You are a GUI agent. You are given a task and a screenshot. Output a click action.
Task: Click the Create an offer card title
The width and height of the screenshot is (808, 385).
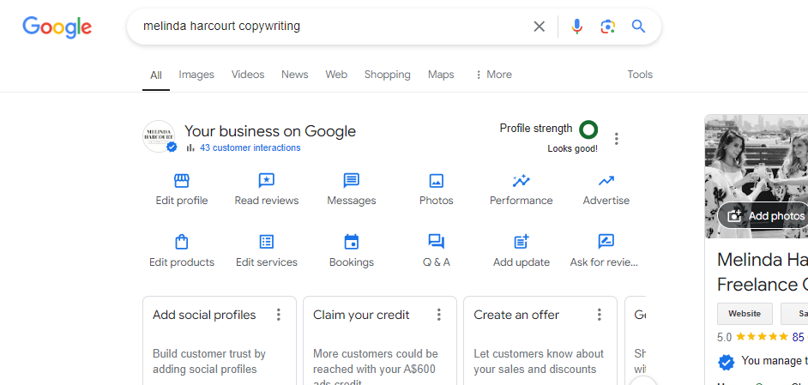pyautogui.click(x=516, y=315)
